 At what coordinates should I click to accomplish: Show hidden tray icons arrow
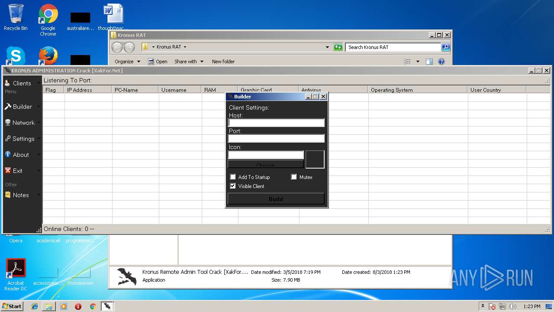click(483, 306)
